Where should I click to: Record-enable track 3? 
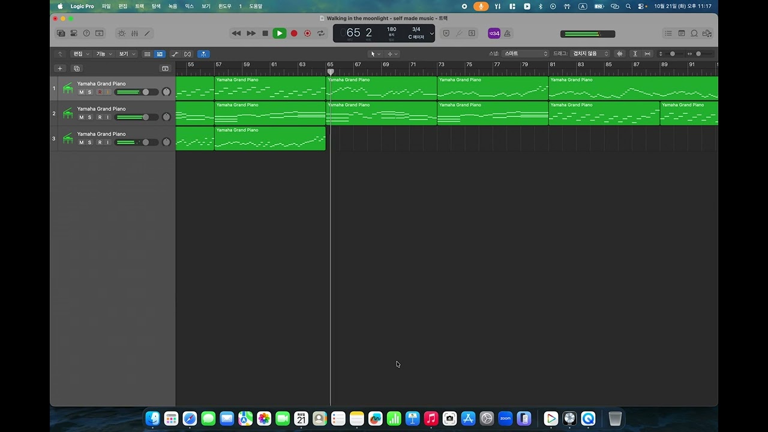[x=100, y=142]
